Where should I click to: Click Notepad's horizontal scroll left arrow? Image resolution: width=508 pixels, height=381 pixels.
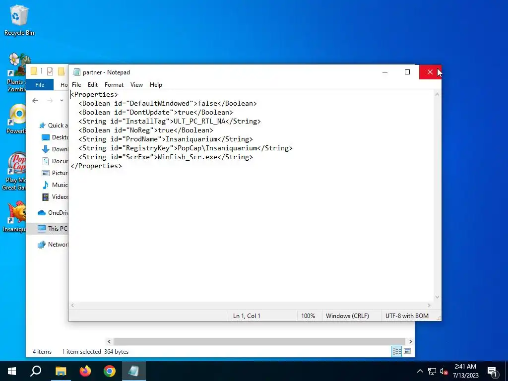click(72, 305)
